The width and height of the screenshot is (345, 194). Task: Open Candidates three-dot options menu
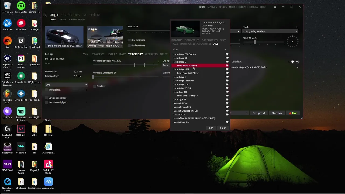pos(289,62)
